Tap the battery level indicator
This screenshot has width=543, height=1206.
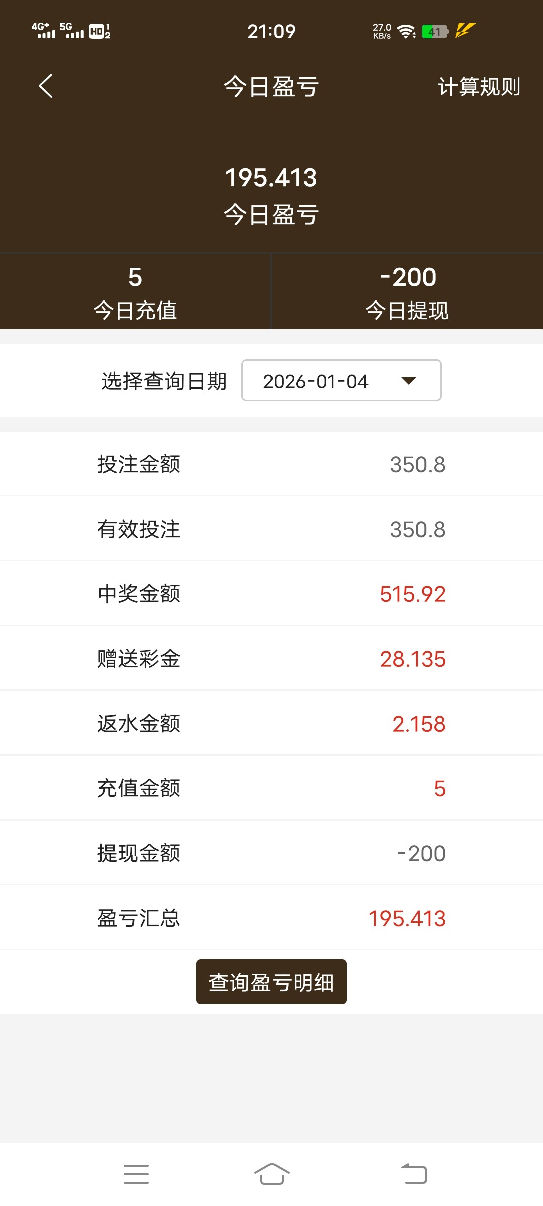tap(435, 32)
